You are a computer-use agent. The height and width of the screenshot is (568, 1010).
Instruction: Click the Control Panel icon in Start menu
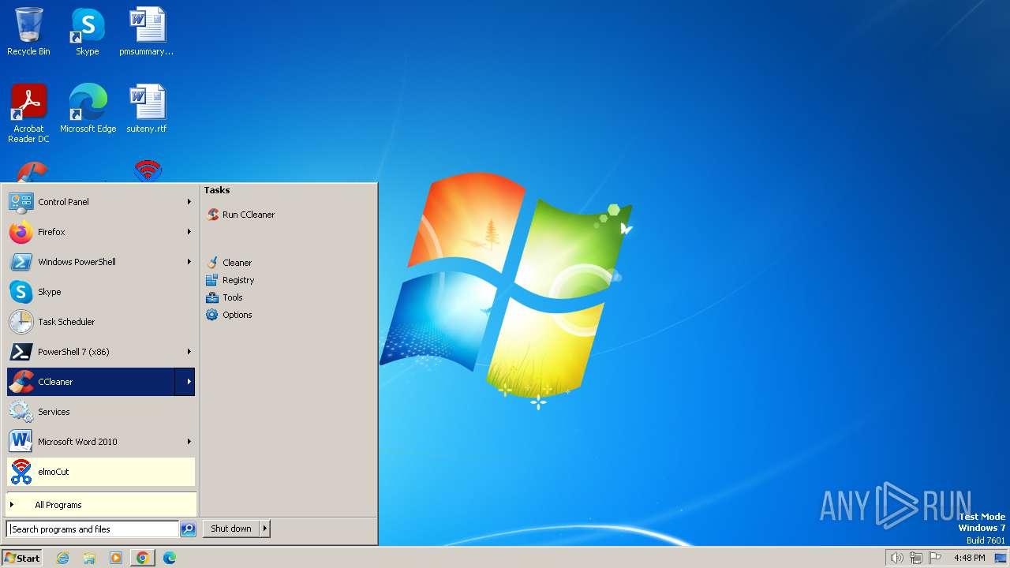pyautogui.click(x=21, y=202)
